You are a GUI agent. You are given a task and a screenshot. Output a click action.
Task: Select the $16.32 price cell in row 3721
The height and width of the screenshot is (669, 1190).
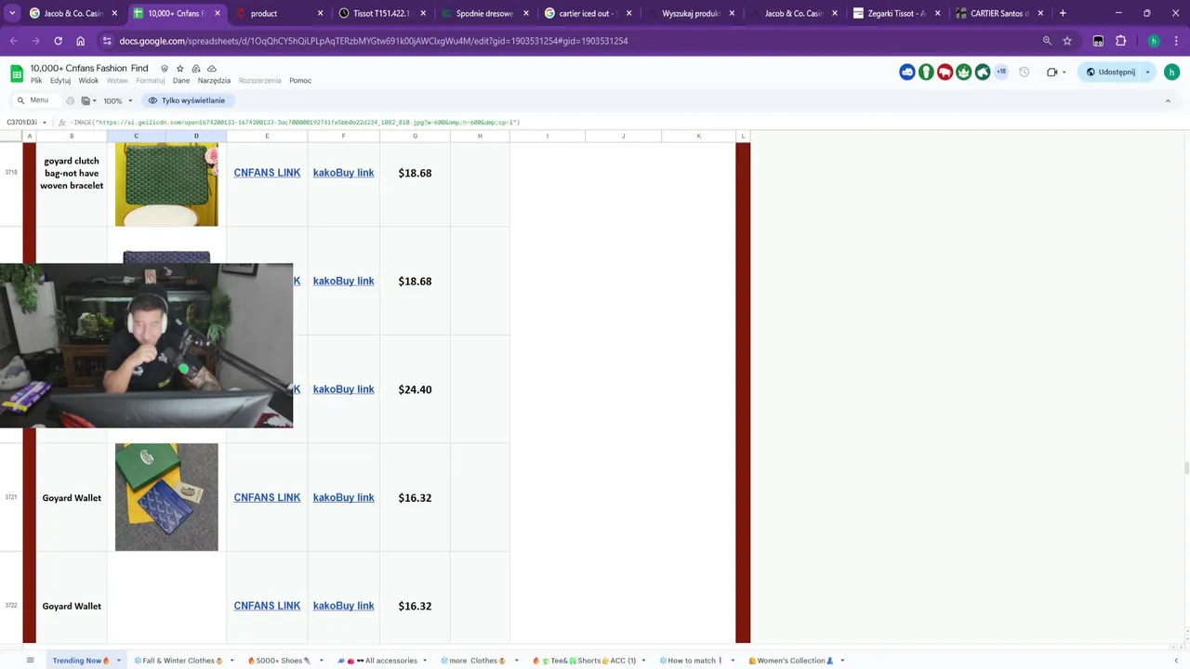click(415, 498)
